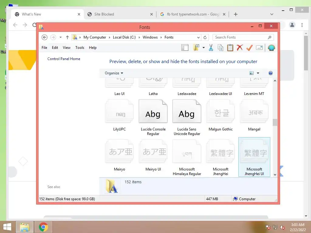Screen dimensions: 311x233
Task: Open the View menu
Action: (67, 48)
